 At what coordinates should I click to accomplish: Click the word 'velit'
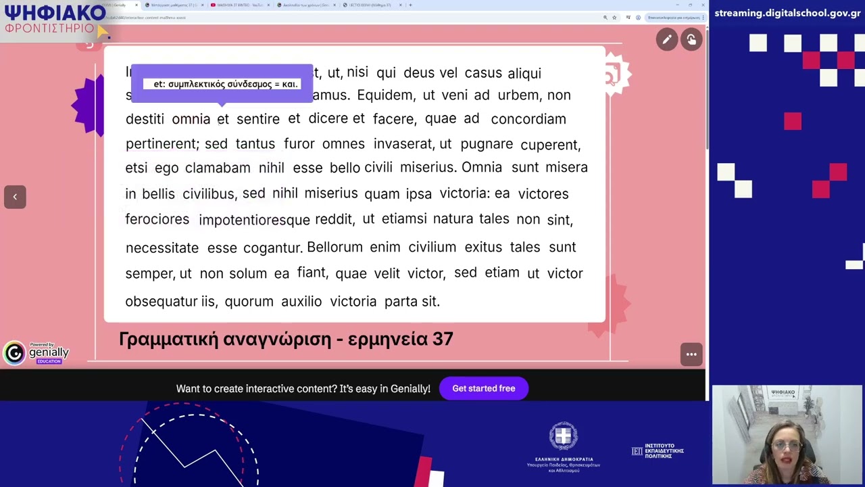pyautogui.click(x=387, y=273)
